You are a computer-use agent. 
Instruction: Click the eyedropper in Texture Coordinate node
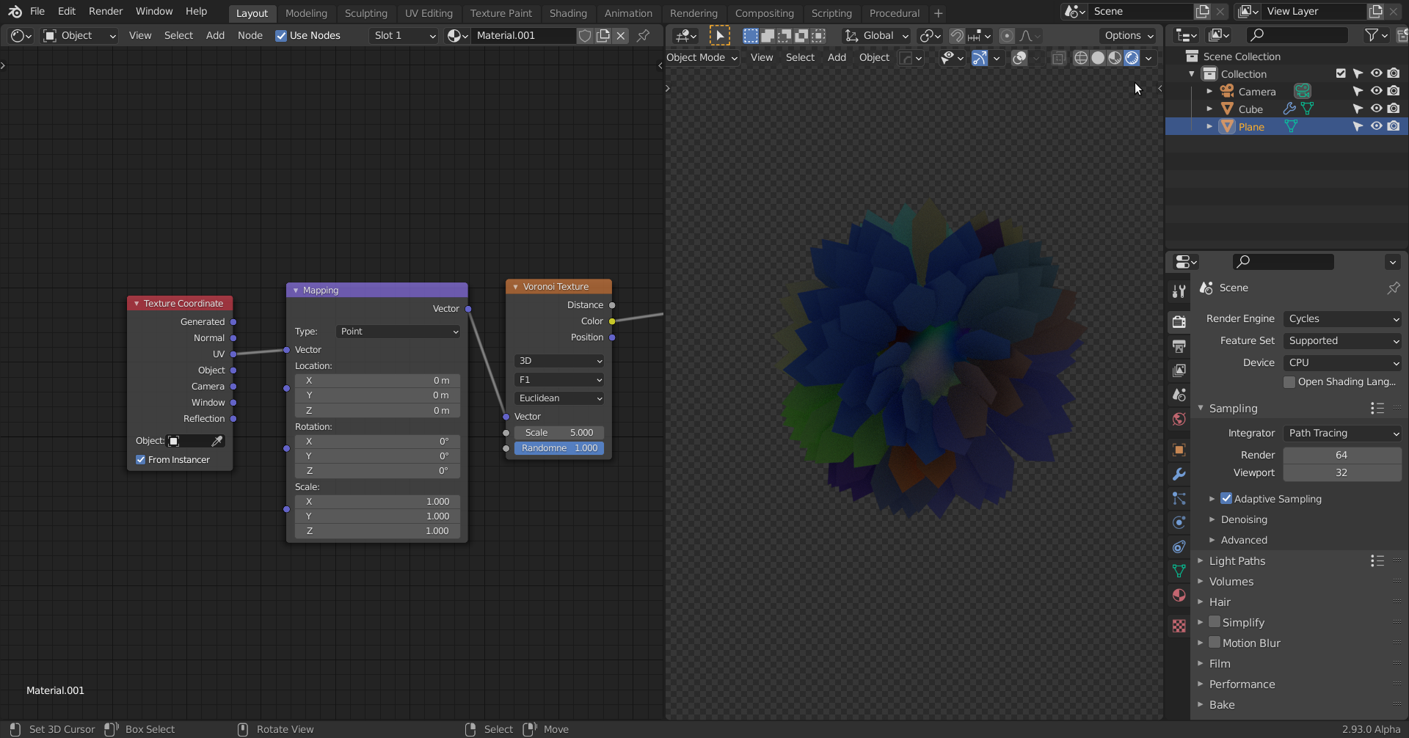coord(217,441)
